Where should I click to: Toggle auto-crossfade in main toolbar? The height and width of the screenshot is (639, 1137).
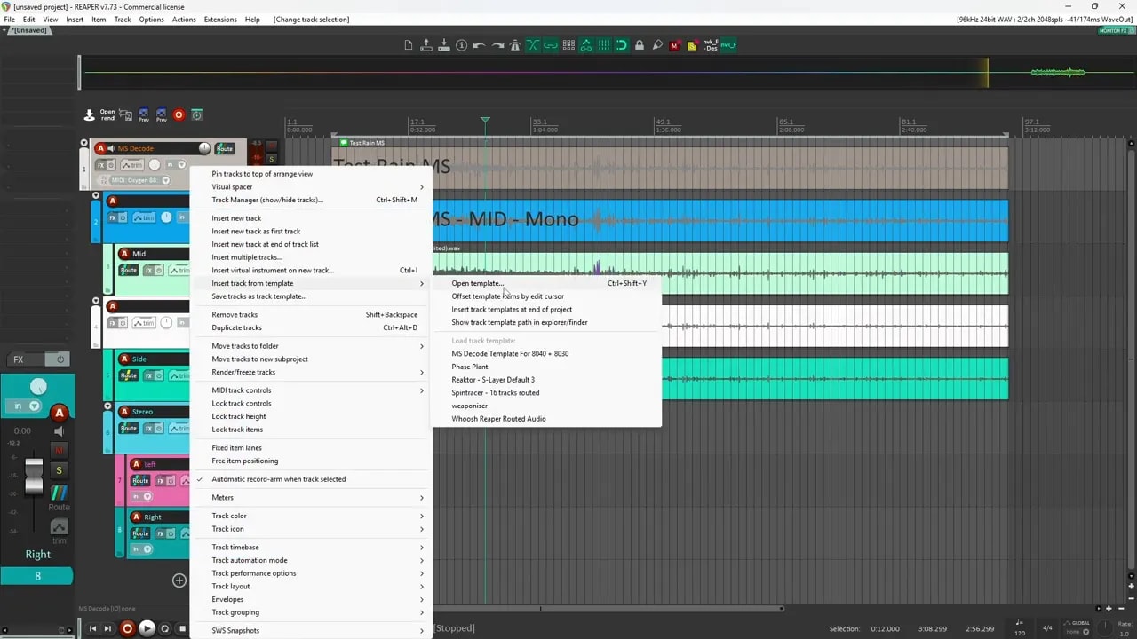533,45
